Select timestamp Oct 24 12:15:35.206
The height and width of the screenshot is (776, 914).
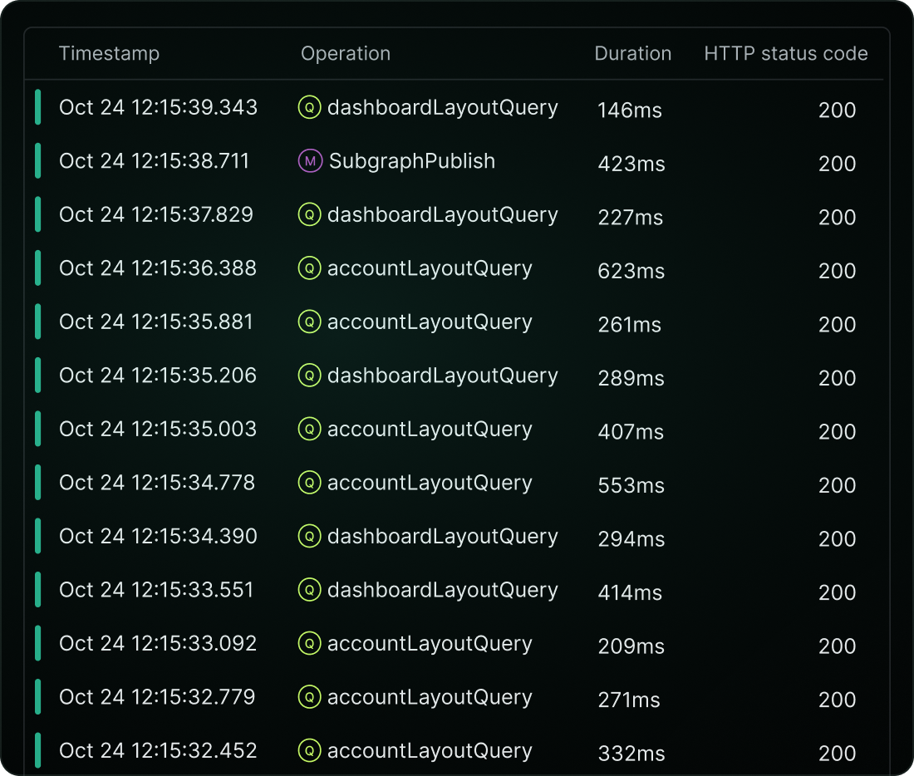[x=158, y=376]
